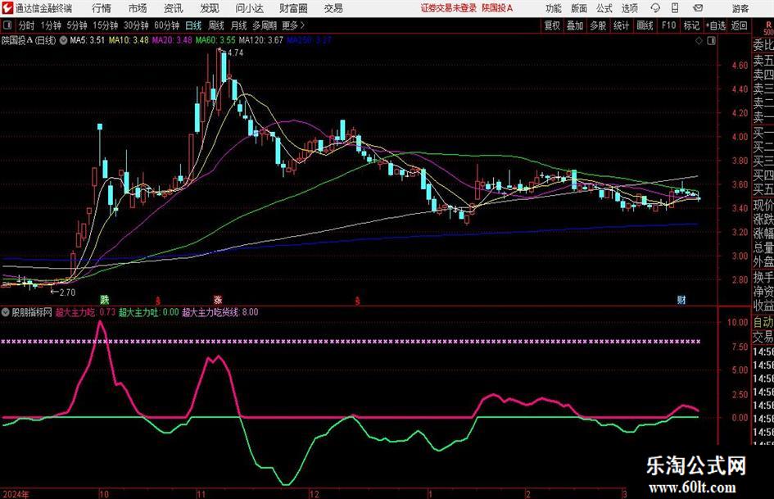Image resolution: width=774 pixels, height=499 pixels.
Task: Click the 超大主力吃 0.73 indicator label
Action: tap(85, 311)
